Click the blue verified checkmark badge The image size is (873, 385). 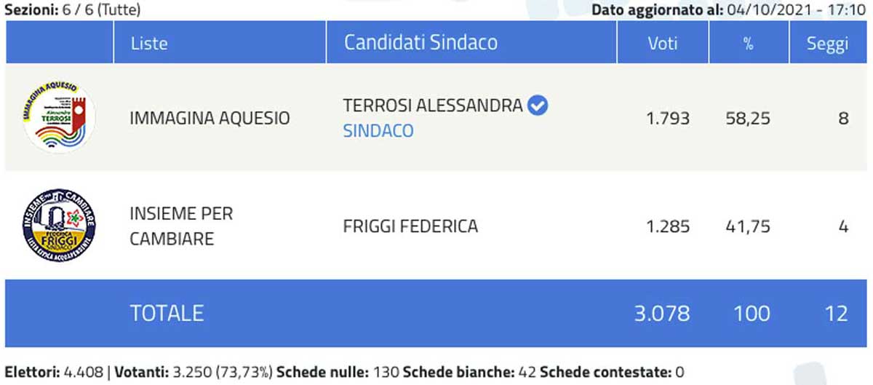click(538, 106)
